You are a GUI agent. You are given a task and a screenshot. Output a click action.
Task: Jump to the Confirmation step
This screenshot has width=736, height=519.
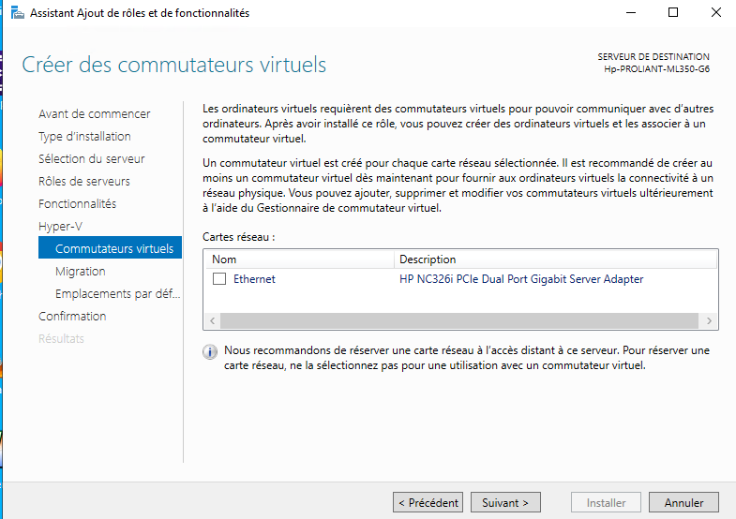click(x=72, y=317)
